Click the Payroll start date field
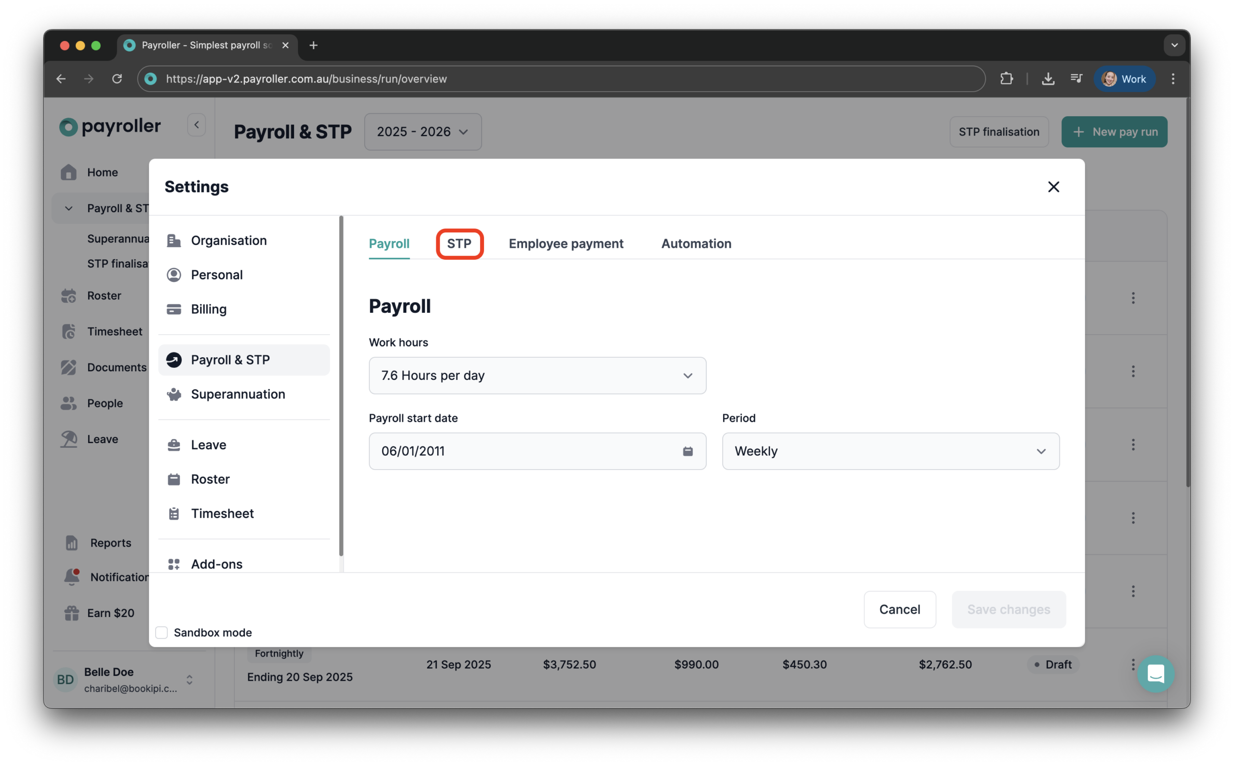 (537, 451)
